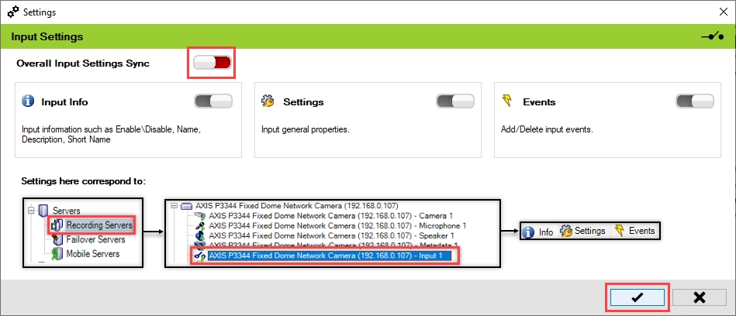Turn on the Events sync toggle
736x316 pixels.
pos(694,101)
